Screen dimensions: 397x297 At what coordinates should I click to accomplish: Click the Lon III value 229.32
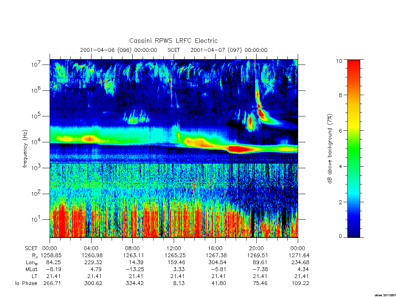(x=93, y=263)
